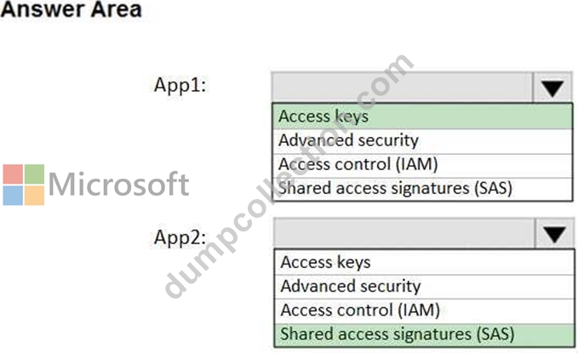The width and height of the screenshot is (578, 353).
Task: Click the Microsoft four-square logo
Action: click(24, 185)
